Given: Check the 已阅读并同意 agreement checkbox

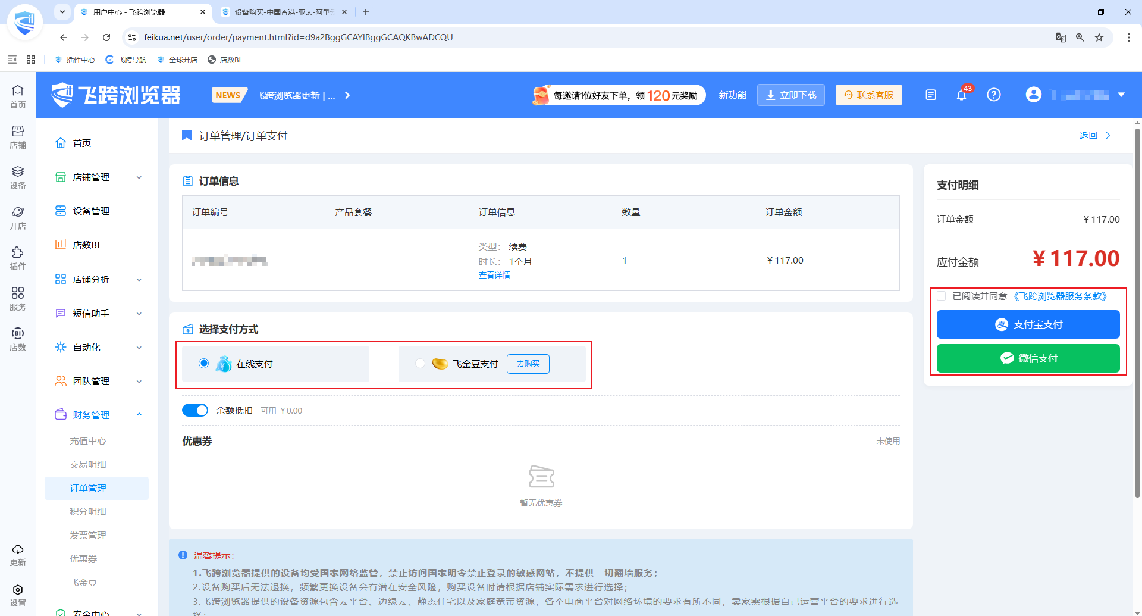Looking at the screenshot, I should pos(942,296).
